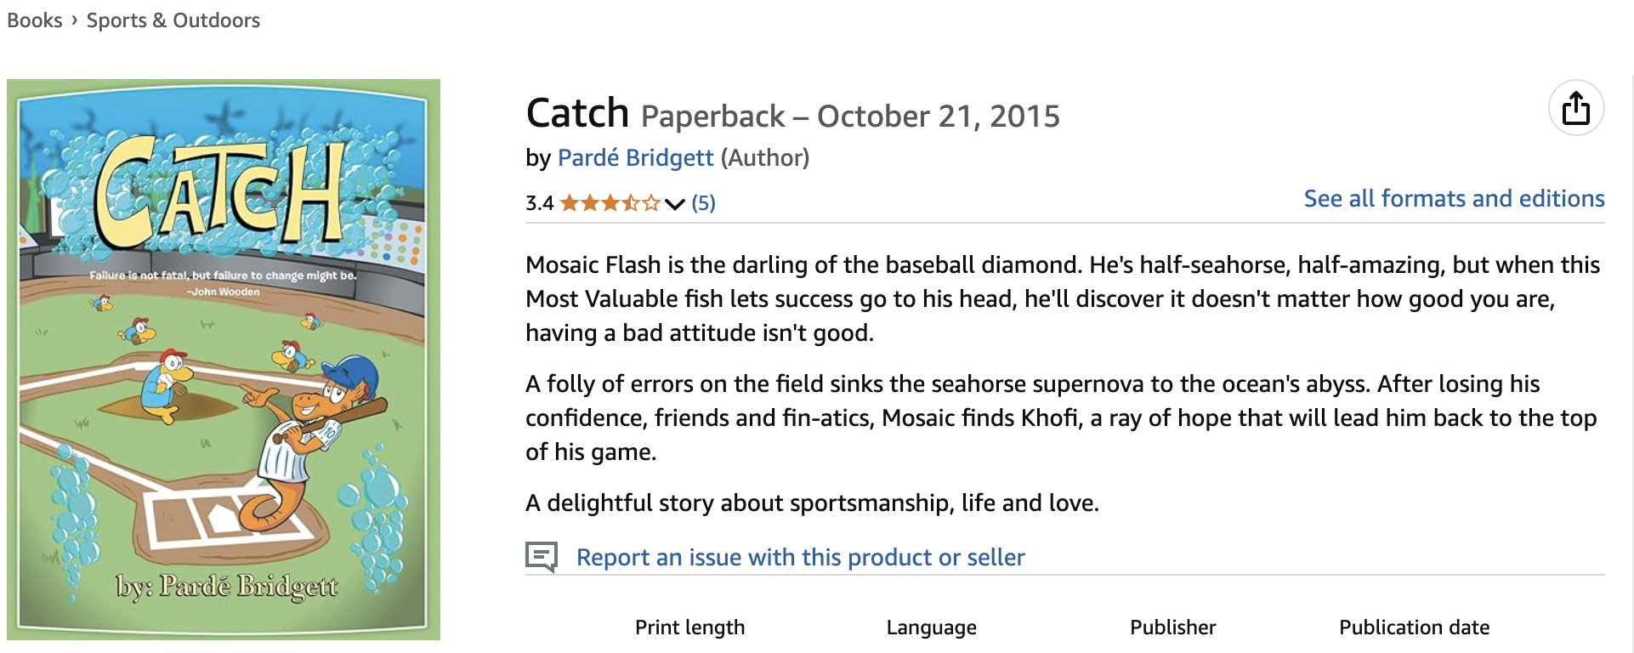
Task: Expand the rating breakdown chevron
Action: pyautogui.click(x=675, y=203)
